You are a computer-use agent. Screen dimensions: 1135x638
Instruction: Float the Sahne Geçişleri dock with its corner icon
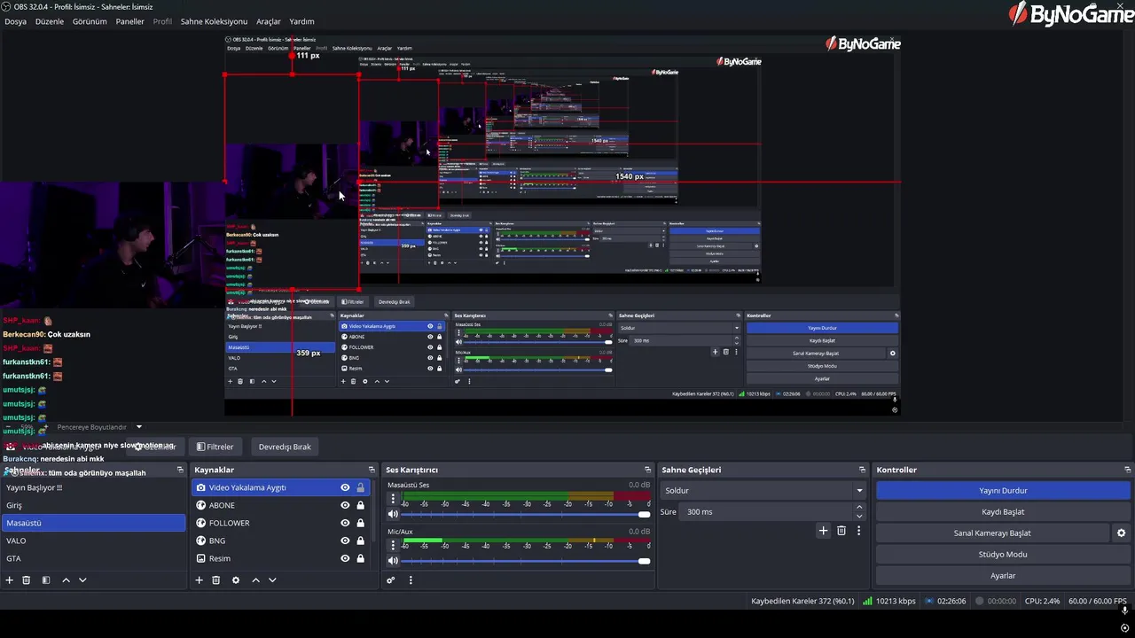(x=862, y=470)
